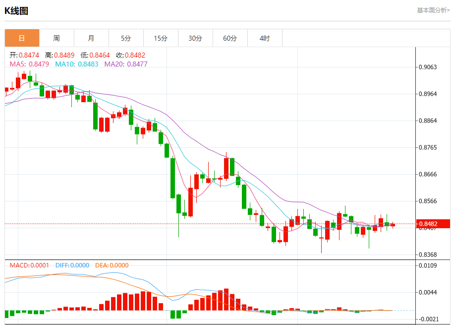Click the red current price tag 0.8482

point(433,224)
